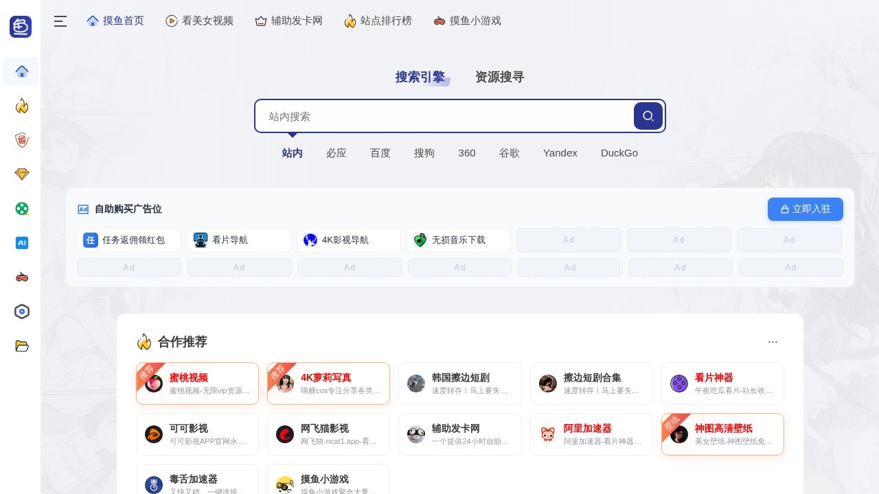
Task: Open the AI icon in the sidebar
Action: coord(22,243)
